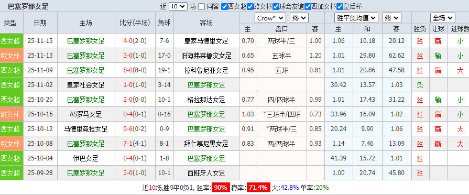Open the 马德里竞技女足 team link
Viewport: 469px width, 195px height.
point(86,129)
